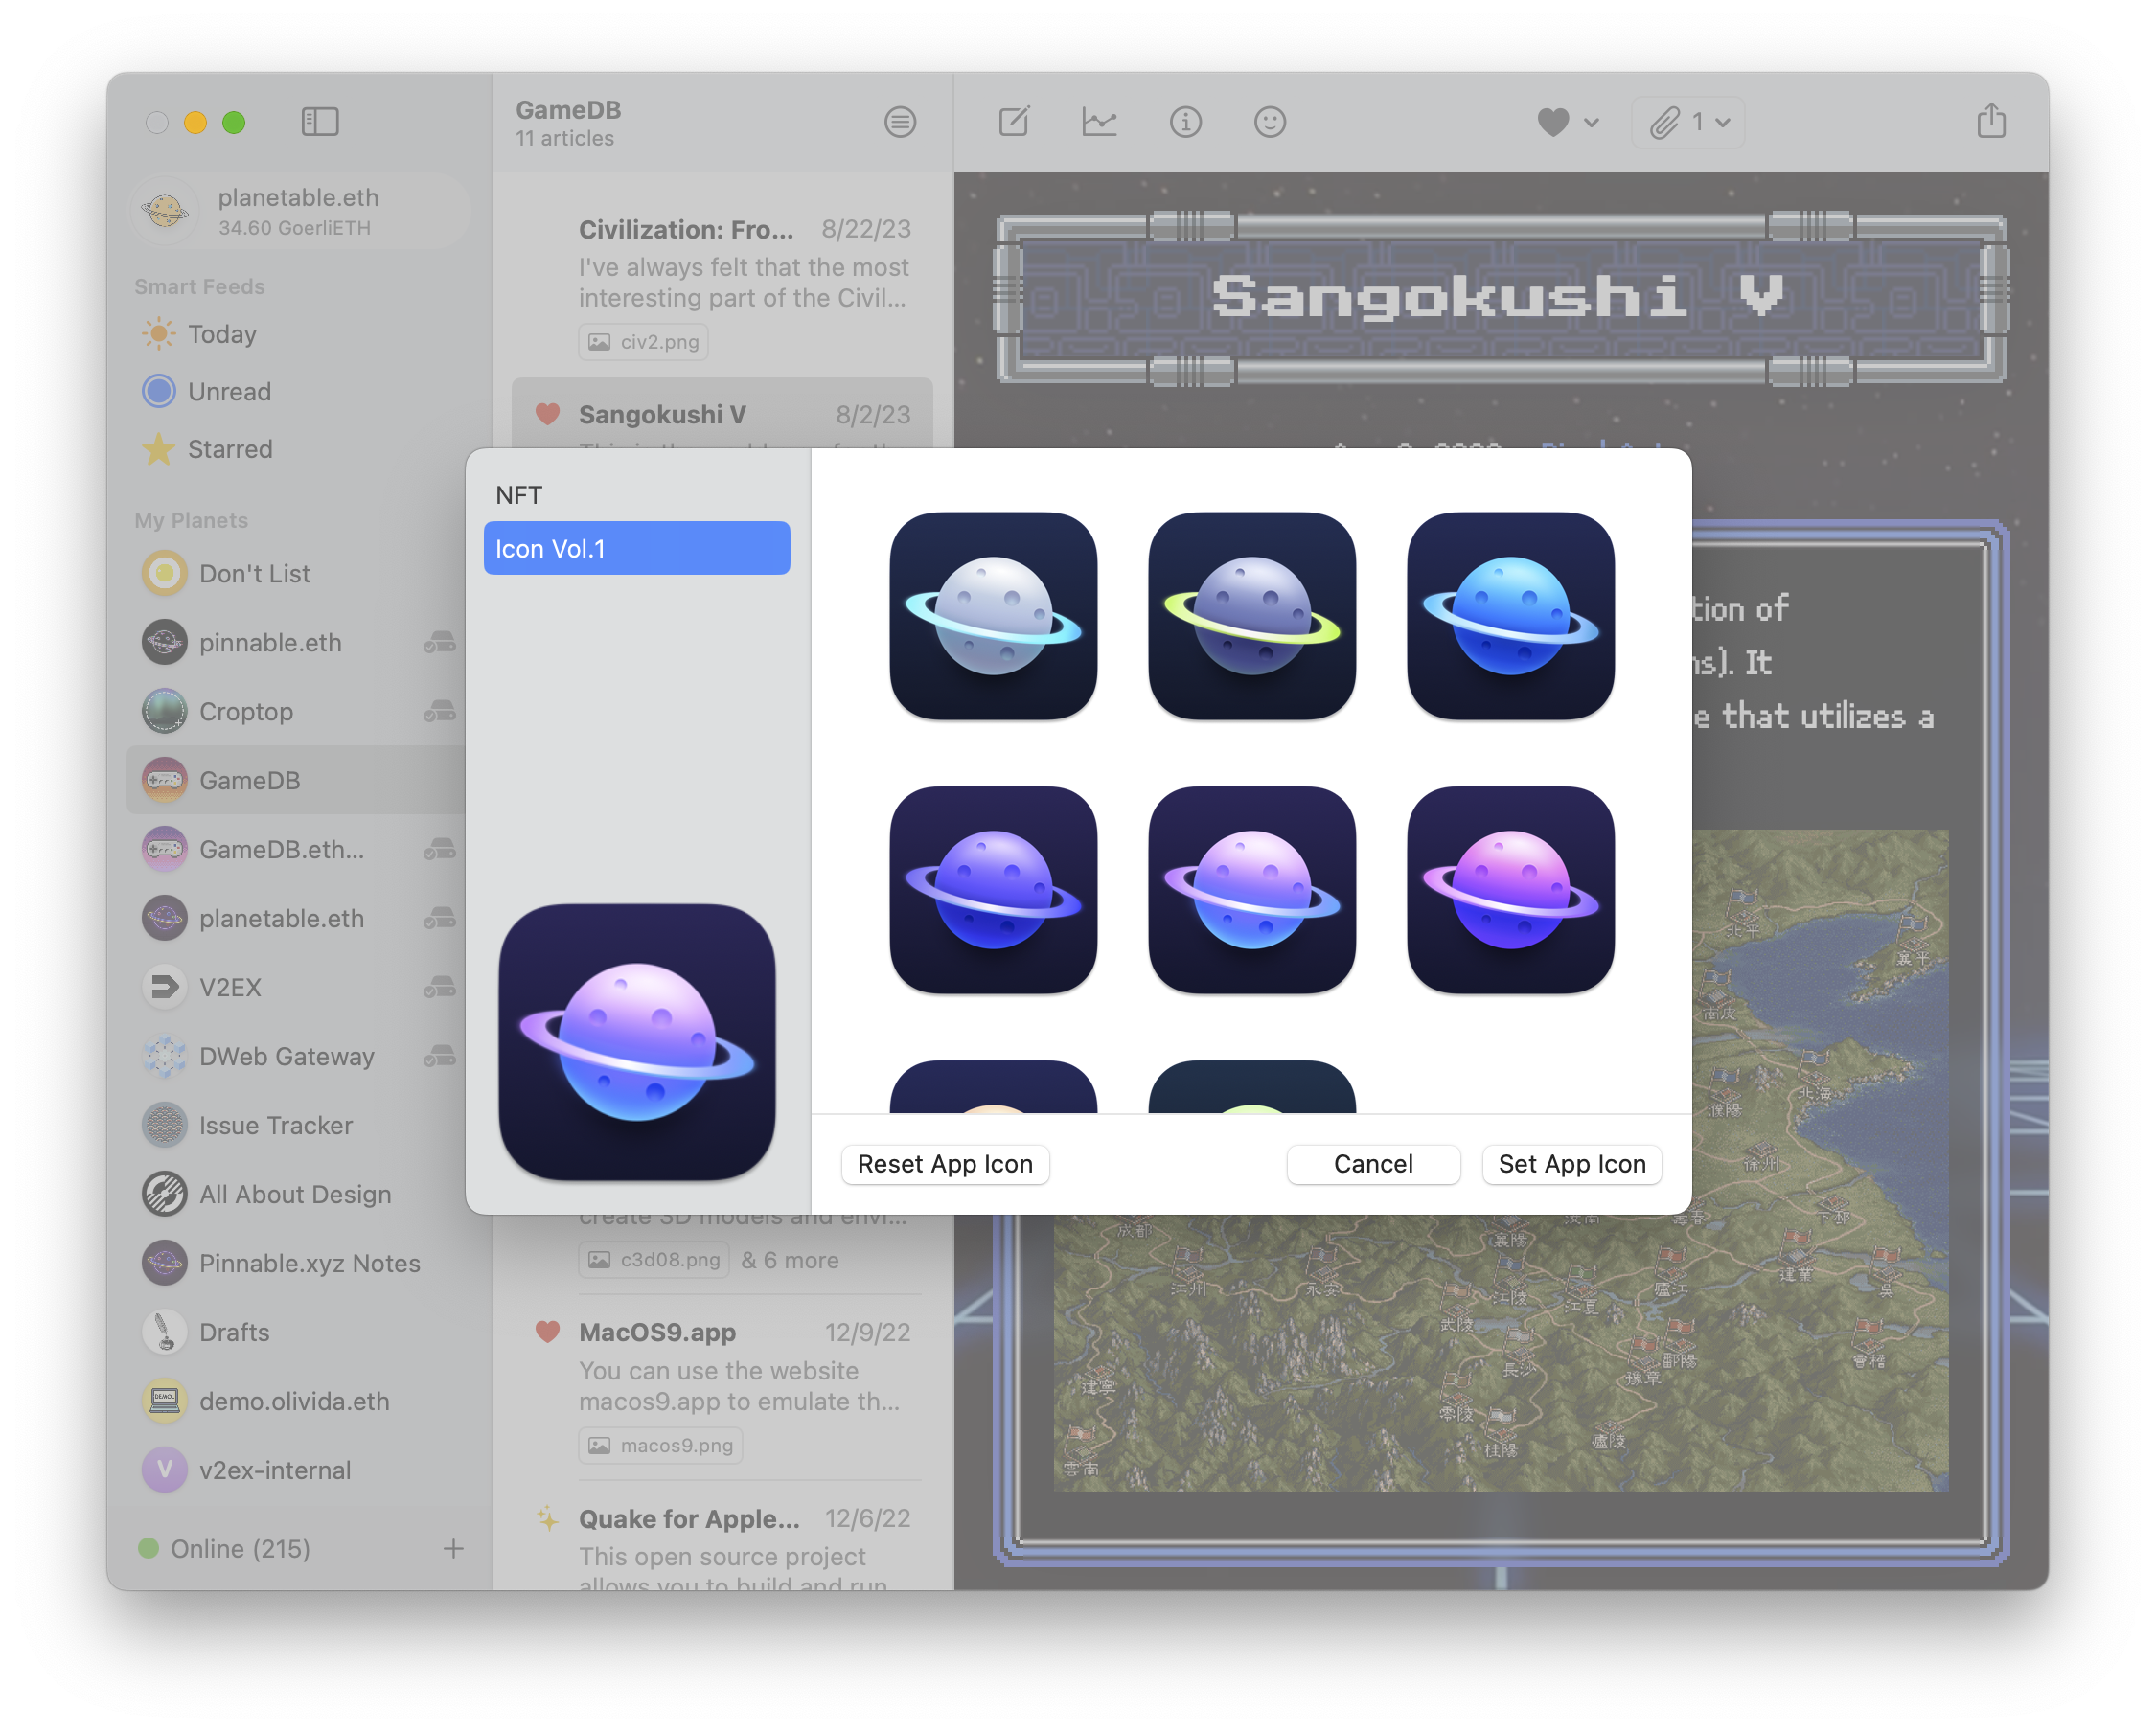The width and height of the screenshot is (2156, 1732).
Task: Pick the pink magenta planet icon
Action: (x=1509, y=890)
